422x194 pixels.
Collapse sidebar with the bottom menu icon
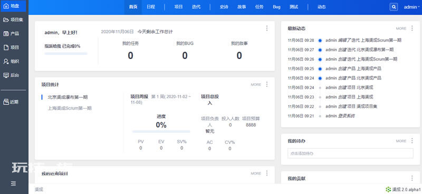click(14, 183)
